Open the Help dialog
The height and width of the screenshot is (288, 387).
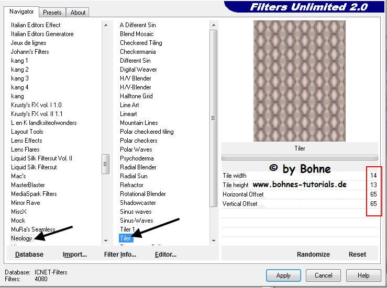[363, 275]
